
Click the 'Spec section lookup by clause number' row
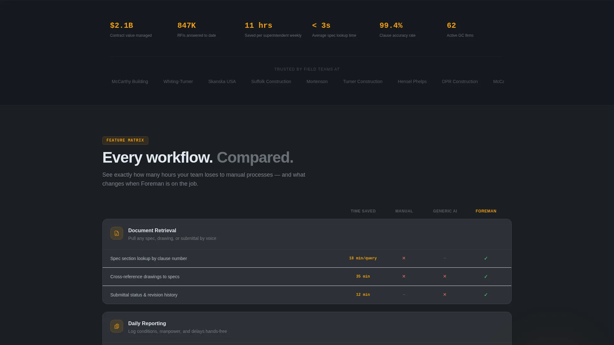coord(307,258)
